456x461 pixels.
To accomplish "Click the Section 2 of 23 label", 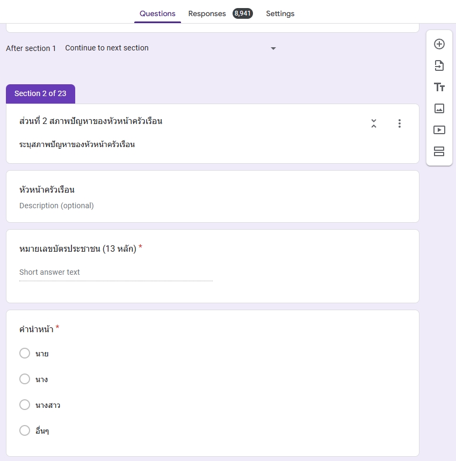I will coord(40,93).
